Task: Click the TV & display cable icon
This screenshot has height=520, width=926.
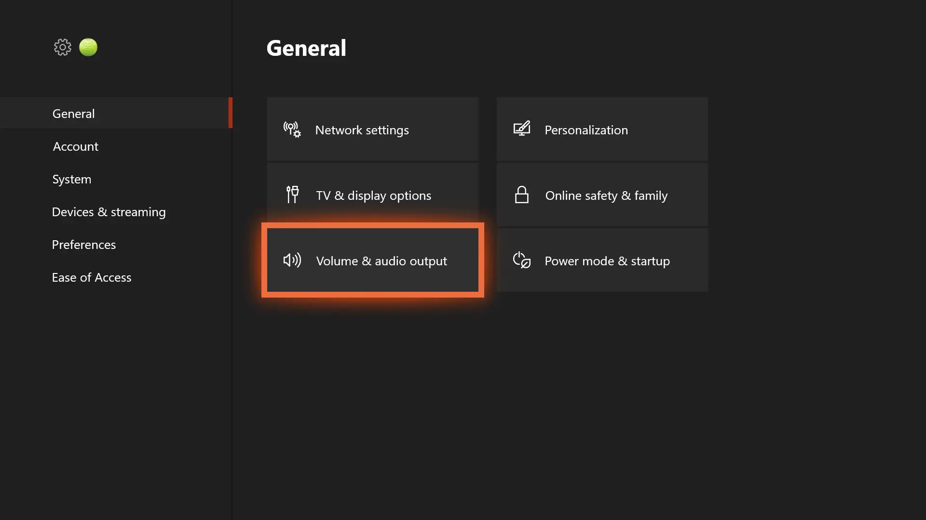Action: click(292, 195)
